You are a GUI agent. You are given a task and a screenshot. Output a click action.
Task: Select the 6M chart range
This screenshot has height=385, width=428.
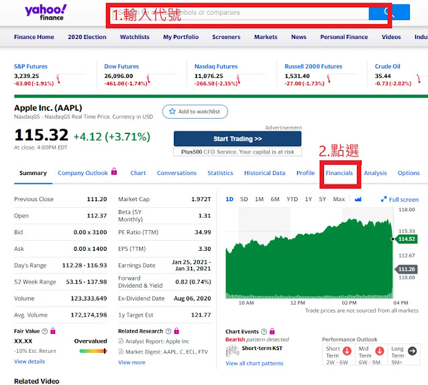(275, 199)
